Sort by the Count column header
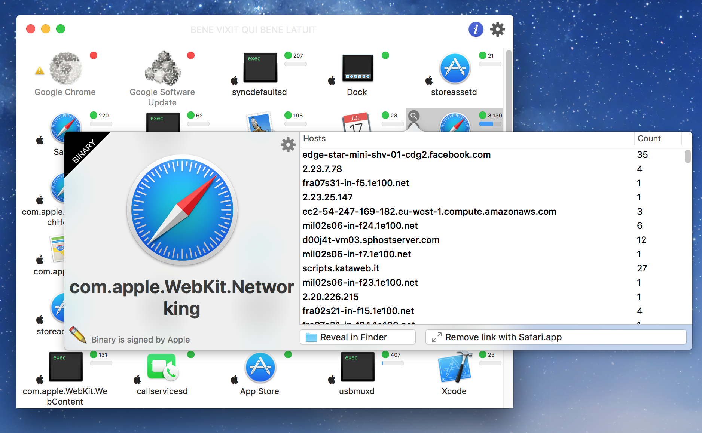This screenshot has width=702, height=433. tap(657, 139)
